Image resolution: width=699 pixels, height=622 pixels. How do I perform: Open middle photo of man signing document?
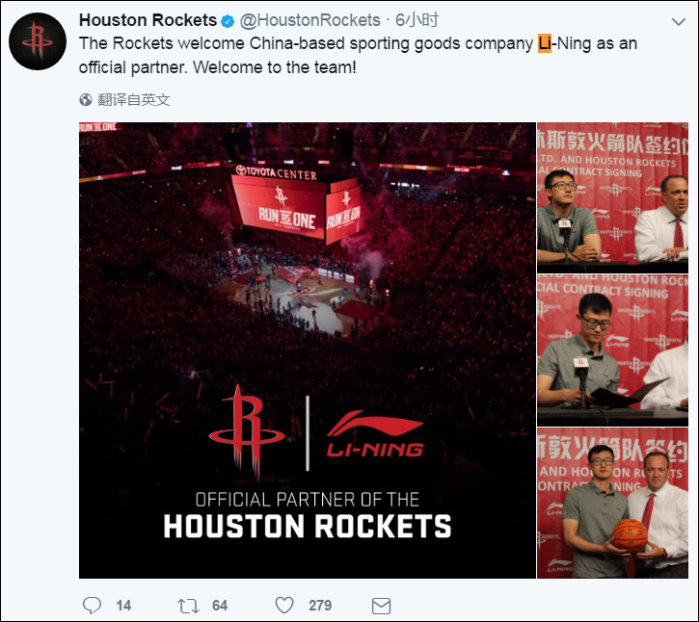pyautogui.click(x=612, y=350)
